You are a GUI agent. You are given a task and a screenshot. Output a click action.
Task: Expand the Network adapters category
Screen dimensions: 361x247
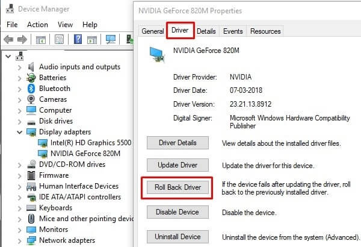(x=20, y=241)
